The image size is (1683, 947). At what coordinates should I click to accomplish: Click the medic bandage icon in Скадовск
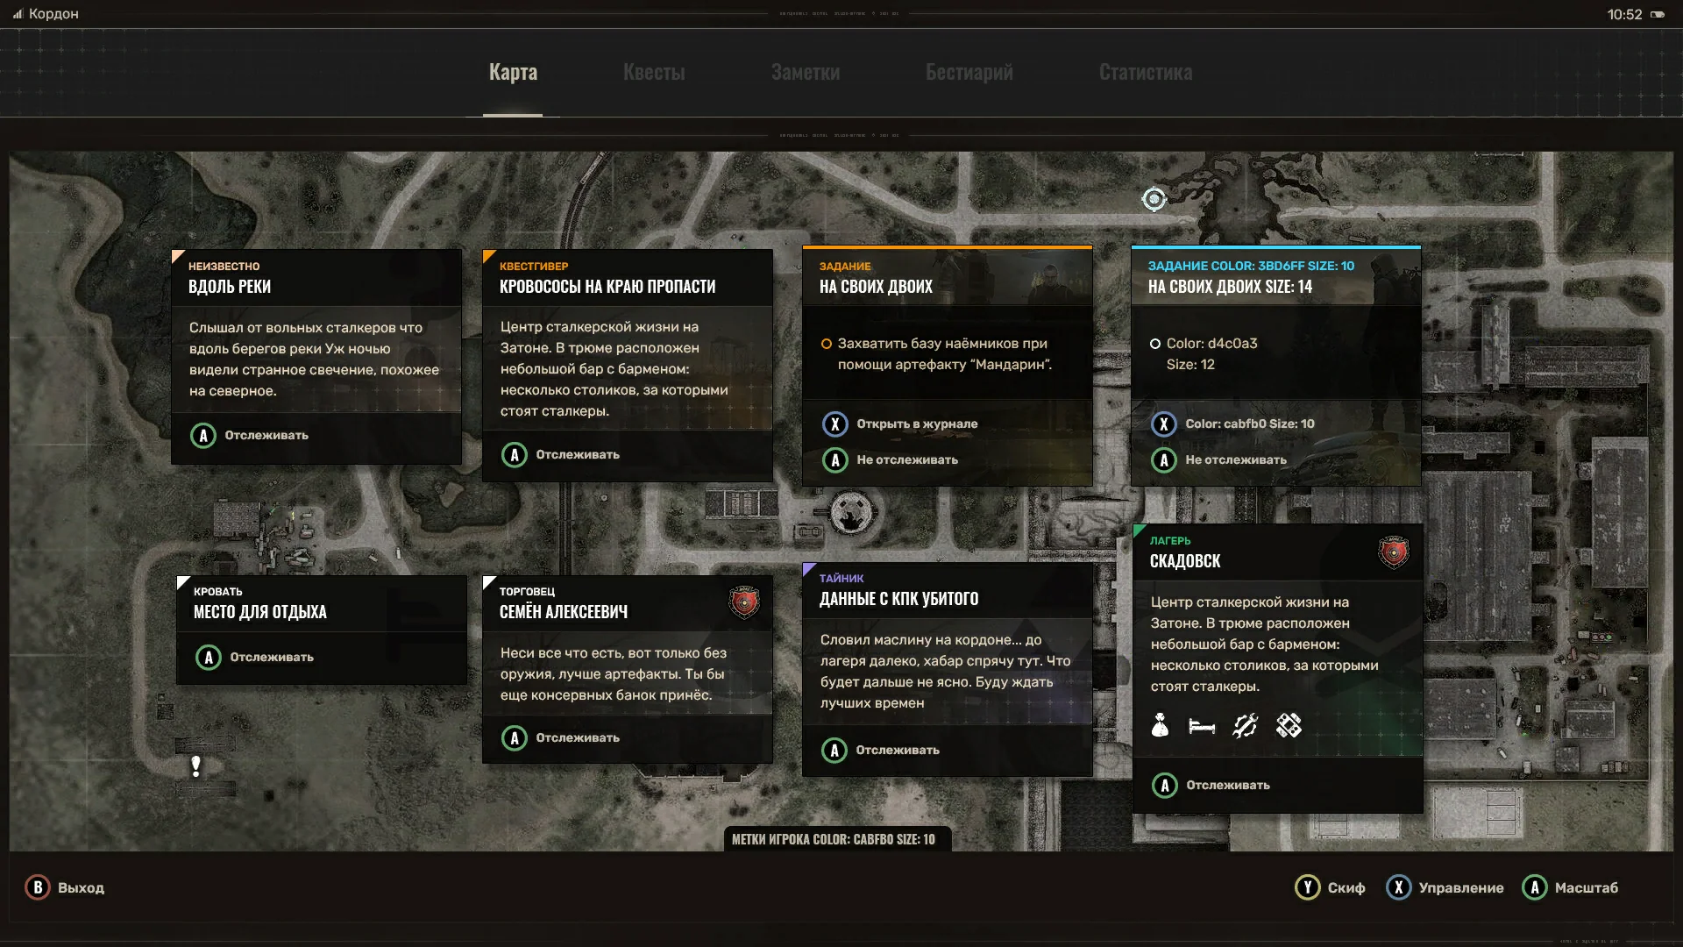click(x=1289, y=726)
